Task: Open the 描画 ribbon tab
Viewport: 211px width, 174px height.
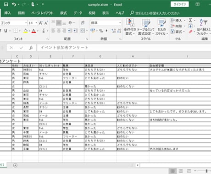Action: pyautogui.click(x=21, y=13)
